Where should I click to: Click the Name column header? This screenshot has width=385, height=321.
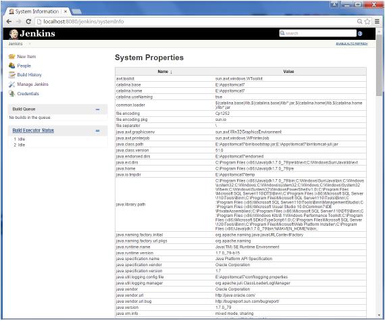pyautogui.click(x=163, y=72)
